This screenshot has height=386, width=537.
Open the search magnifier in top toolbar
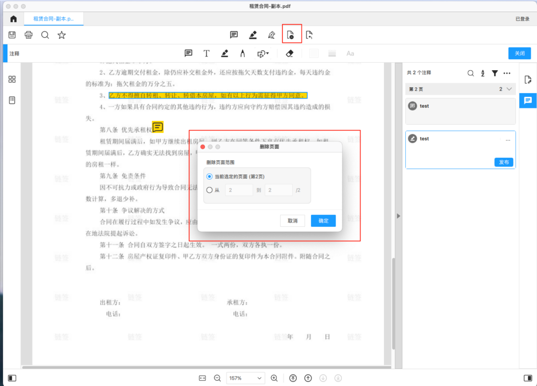[45, 35]
